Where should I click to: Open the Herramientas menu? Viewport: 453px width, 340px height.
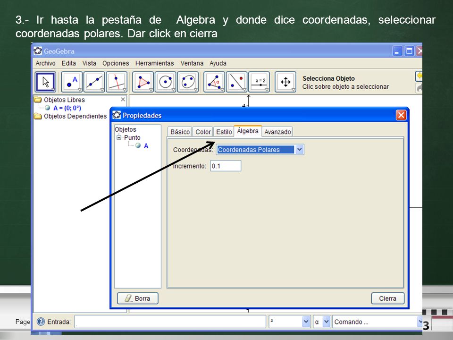[x=155, y=63]
